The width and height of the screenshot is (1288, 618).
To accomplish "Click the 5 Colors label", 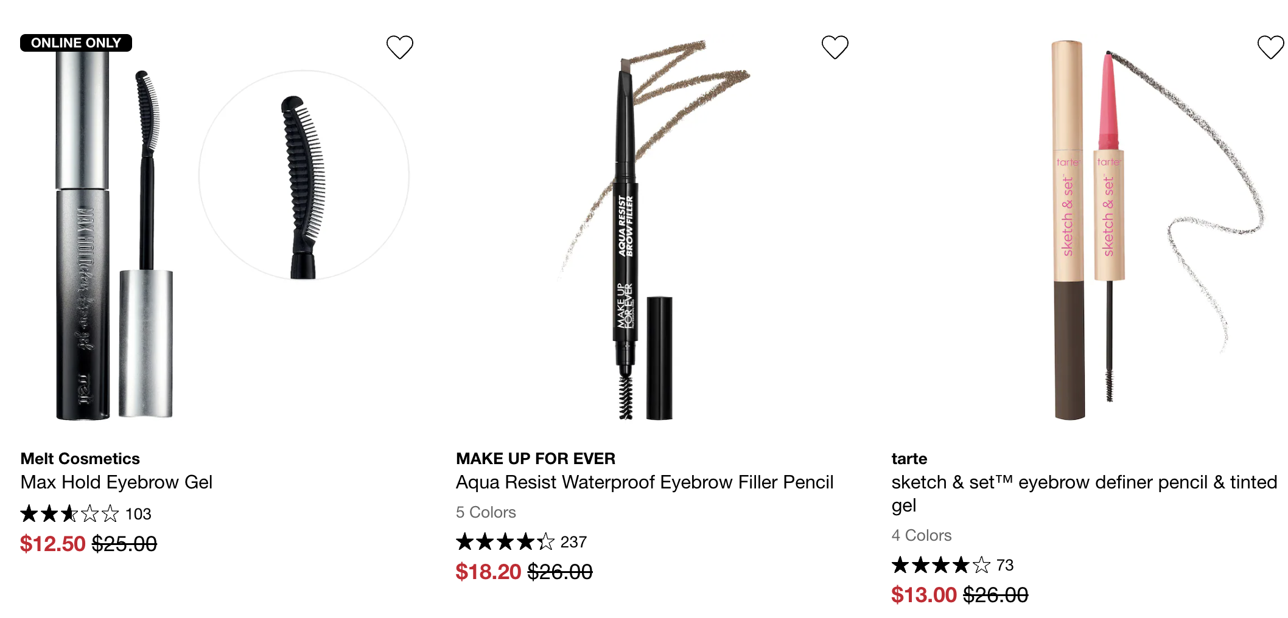I will click(485, 512).
